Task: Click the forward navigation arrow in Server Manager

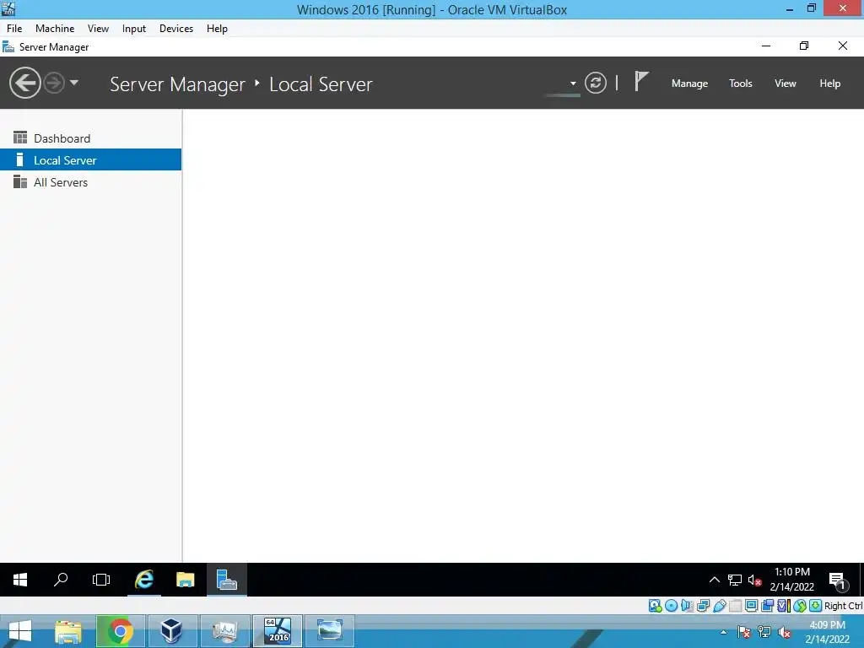Action: [x=53, y=84]
